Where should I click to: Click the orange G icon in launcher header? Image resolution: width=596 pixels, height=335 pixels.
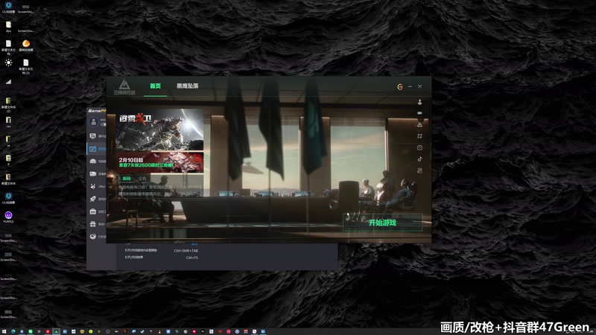pyautogui.click(x=399, y=87)
